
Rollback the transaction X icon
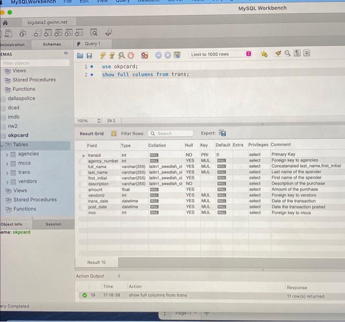pyautogui.click(x=168, y=55)
